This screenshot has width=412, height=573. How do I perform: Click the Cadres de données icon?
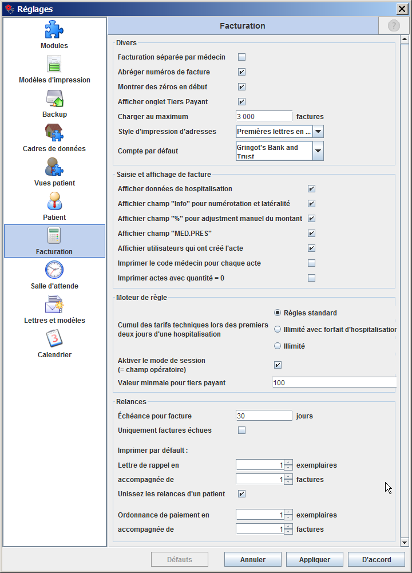pyautogui.click(x=54, y=133)
